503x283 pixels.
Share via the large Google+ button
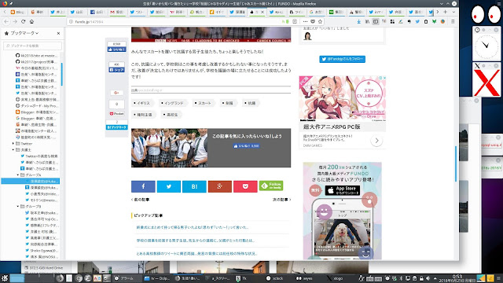[220, 186]
